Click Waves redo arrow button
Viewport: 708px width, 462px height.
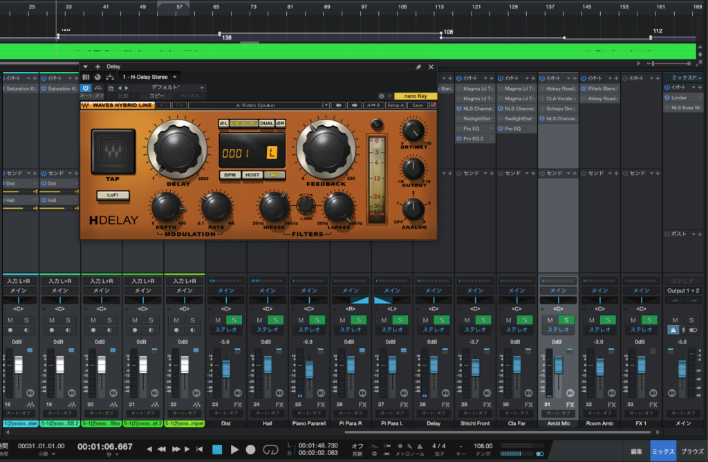point(179,105)
